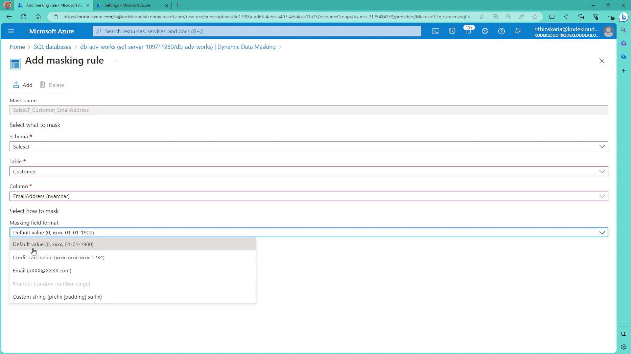Click the help question mark icon

pyautogui.click(x=501, y=31)
